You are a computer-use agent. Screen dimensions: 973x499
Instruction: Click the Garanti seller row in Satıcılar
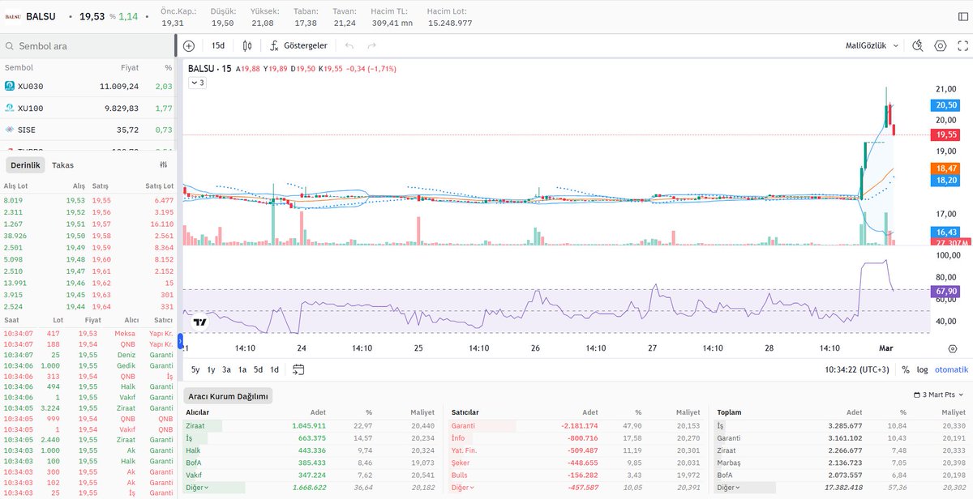click(578, 425)
